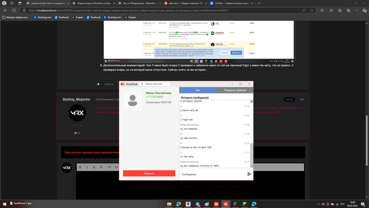The width and height of the screenshot is (369, 208).
Task: Click the Цитата link under the post
Action: tap(109, 84)
